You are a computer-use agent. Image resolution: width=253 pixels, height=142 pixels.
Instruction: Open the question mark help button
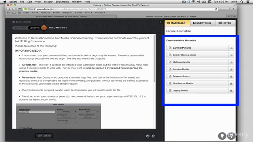[231, 136]
